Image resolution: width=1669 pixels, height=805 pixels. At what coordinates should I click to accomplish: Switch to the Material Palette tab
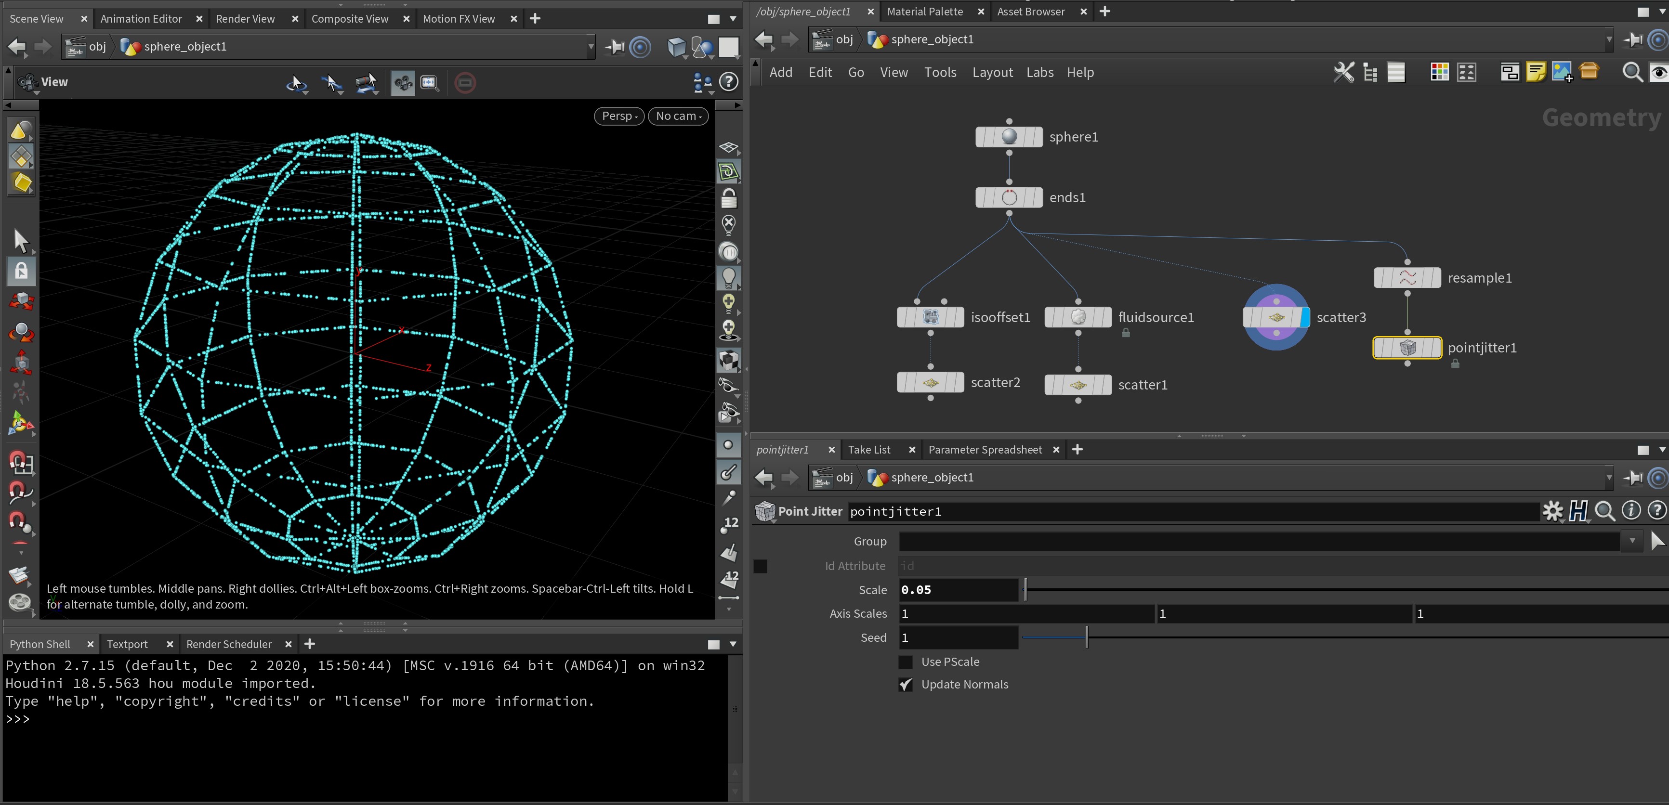(x=924, y=12)
